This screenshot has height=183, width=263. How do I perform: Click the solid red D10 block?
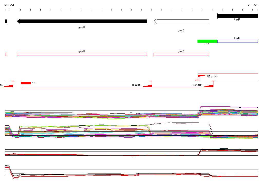[x=26, y=83]
